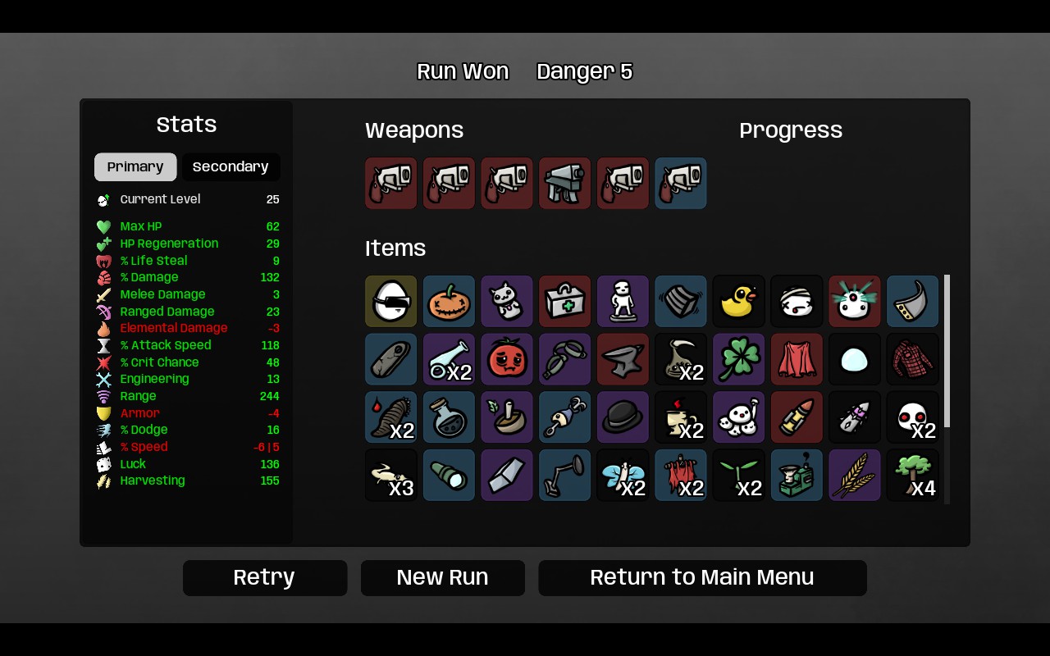Select the red skull item x2
The height and width of the screenshot is (656, 1050).
pyautogui.click(x=912, y=417)
